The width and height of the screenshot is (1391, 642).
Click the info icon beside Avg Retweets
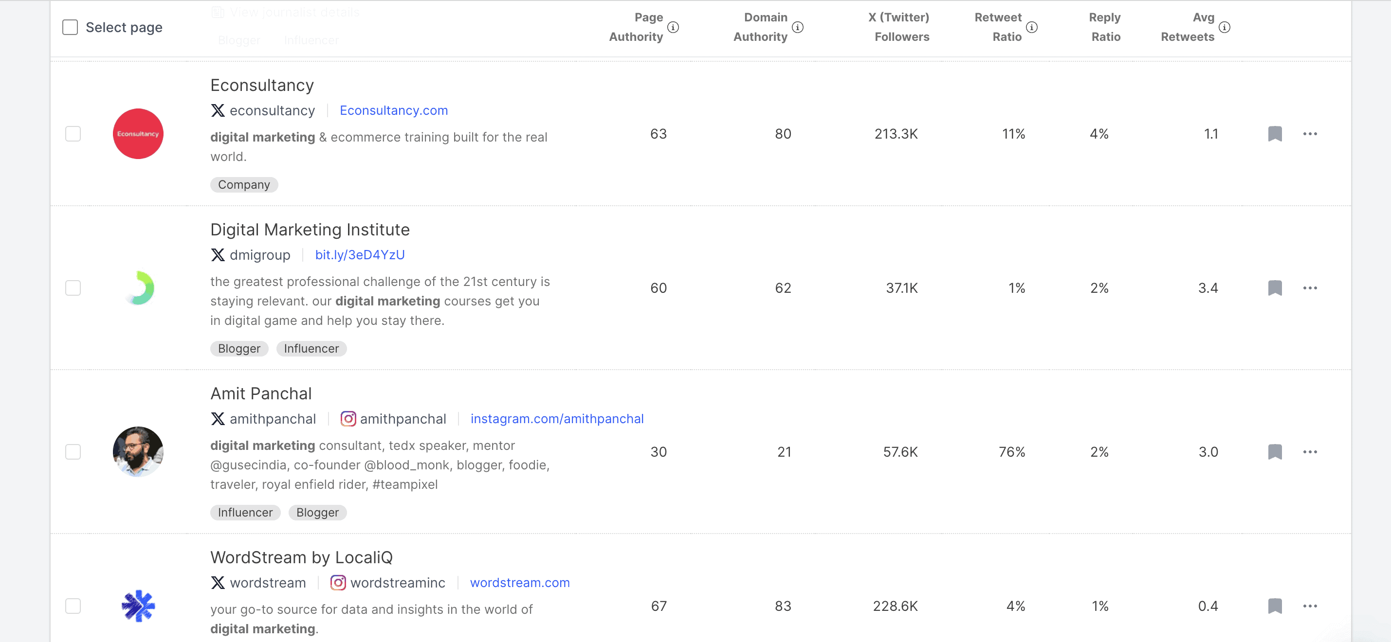[x=1224, y=29]
